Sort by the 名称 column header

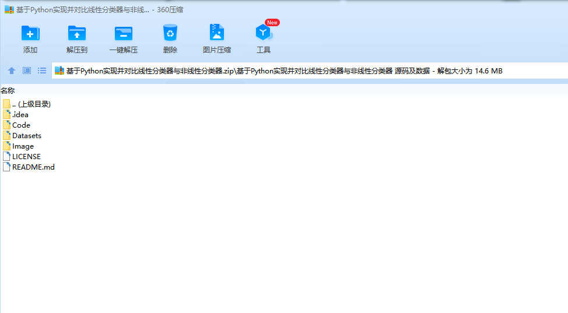(x=8, y=90)
